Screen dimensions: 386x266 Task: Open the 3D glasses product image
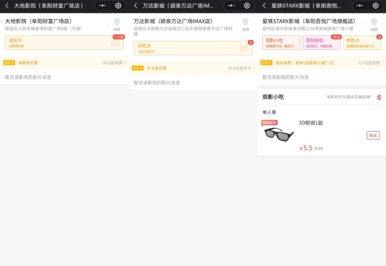[x=279, y=134]
